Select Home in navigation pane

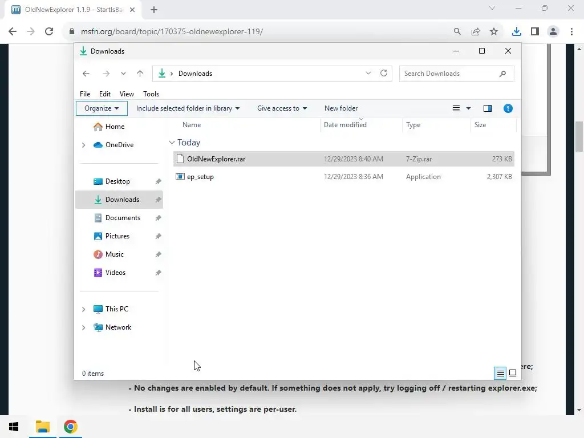(x=115, y=127)
